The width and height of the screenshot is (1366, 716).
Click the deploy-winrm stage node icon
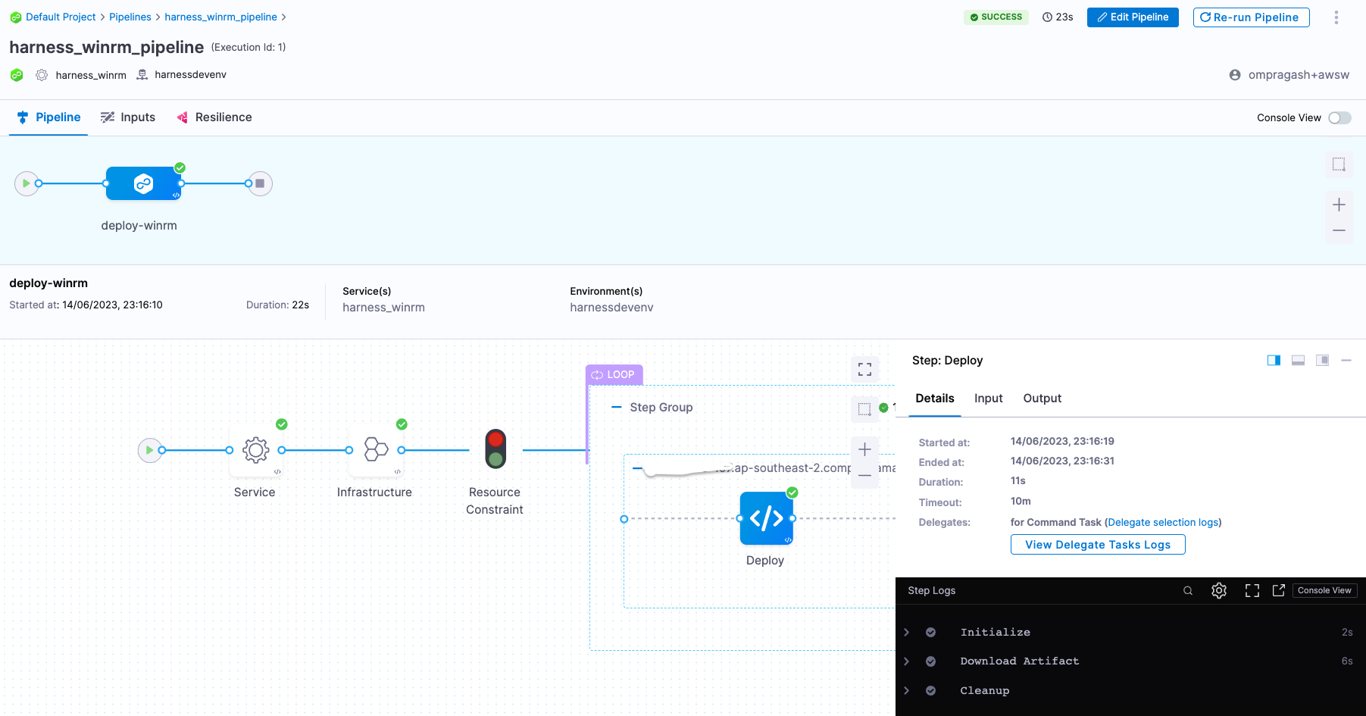coord(143,183)
